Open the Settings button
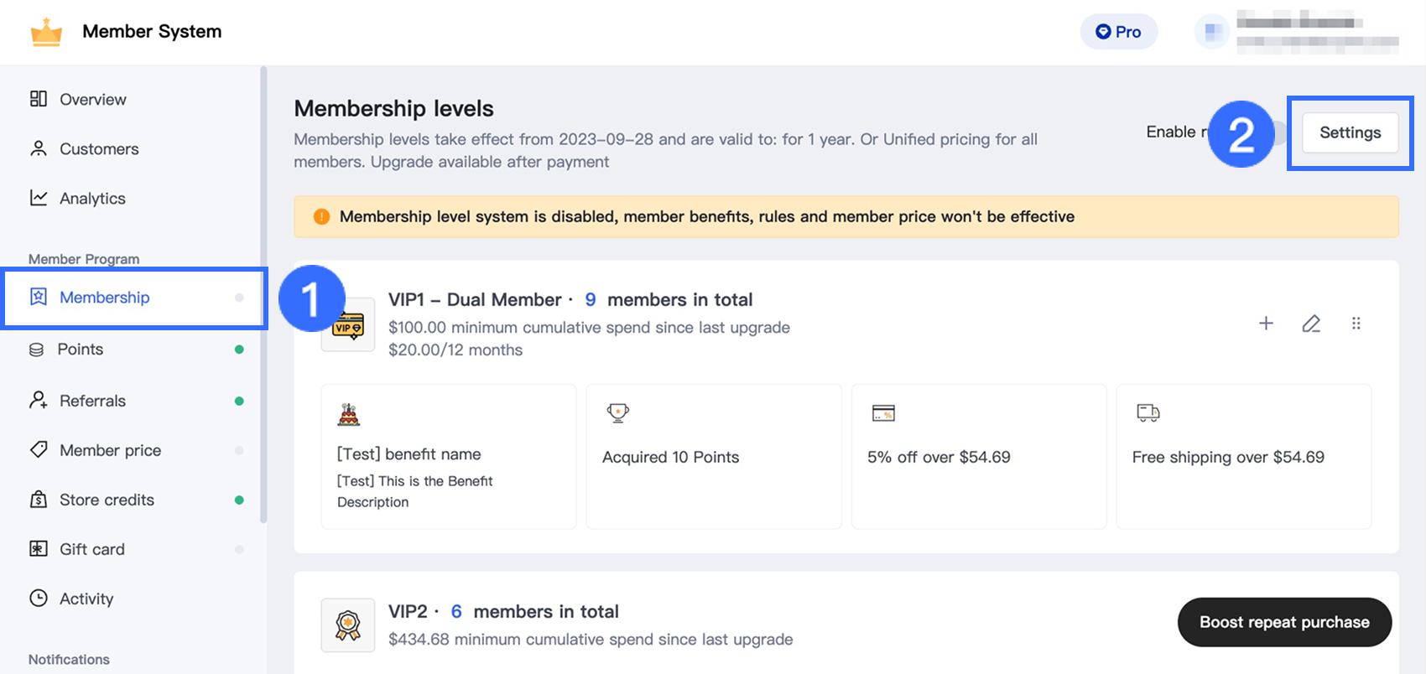 (x=1350, y=132)
